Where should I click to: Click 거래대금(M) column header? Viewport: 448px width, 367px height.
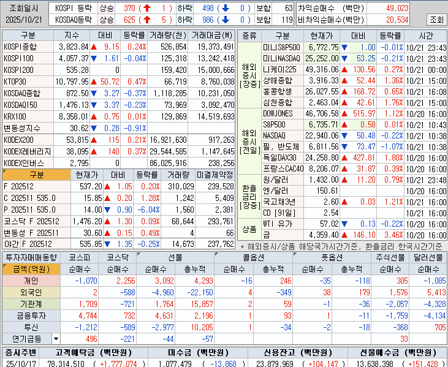[211, 36]
